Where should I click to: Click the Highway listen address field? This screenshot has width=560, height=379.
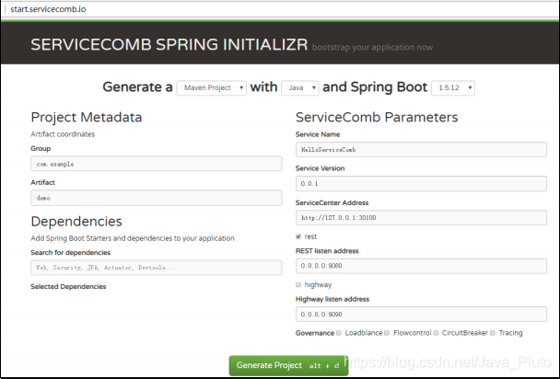(x=421, y=314)
